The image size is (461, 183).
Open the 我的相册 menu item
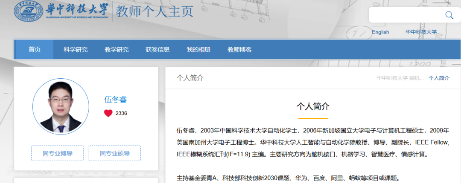point(198,49)
